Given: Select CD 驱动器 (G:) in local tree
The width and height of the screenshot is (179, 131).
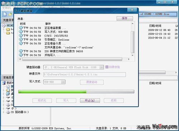Looking at the screenshot, I should [x=20, y=112].
